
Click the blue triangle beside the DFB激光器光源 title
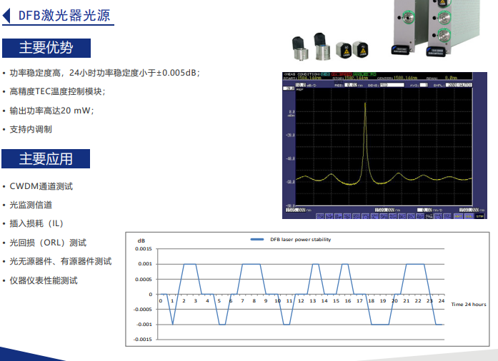tap(8, 14)
